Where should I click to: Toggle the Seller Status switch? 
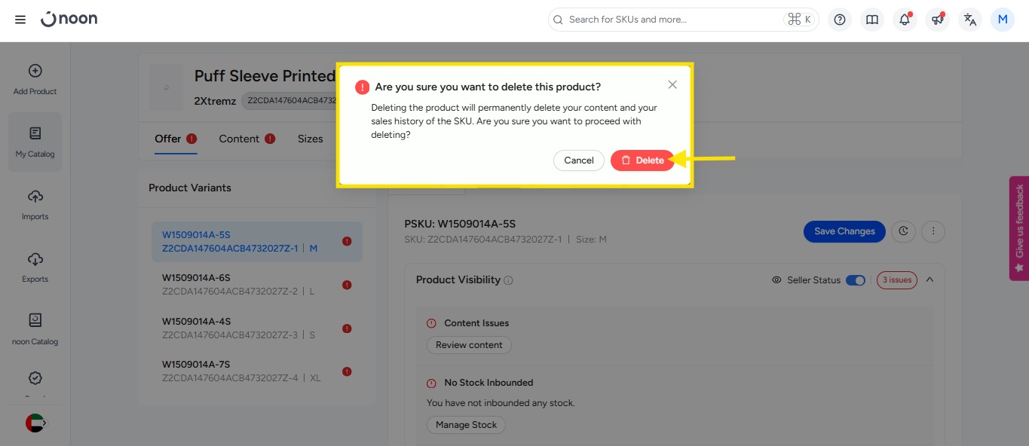(x=855, y=280)
